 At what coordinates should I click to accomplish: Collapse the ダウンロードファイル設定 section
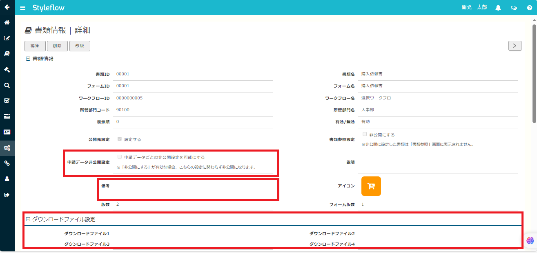point(28,219)
